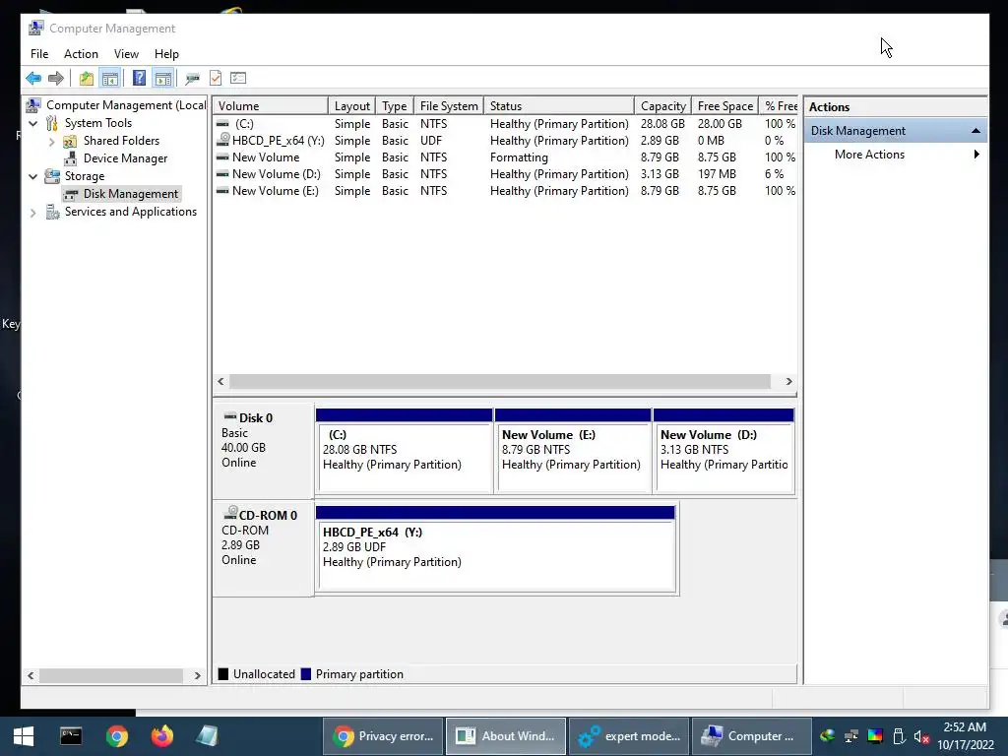Click the blue Back arrow in toolbar
1008x756 pixels.
coord(33,79)
